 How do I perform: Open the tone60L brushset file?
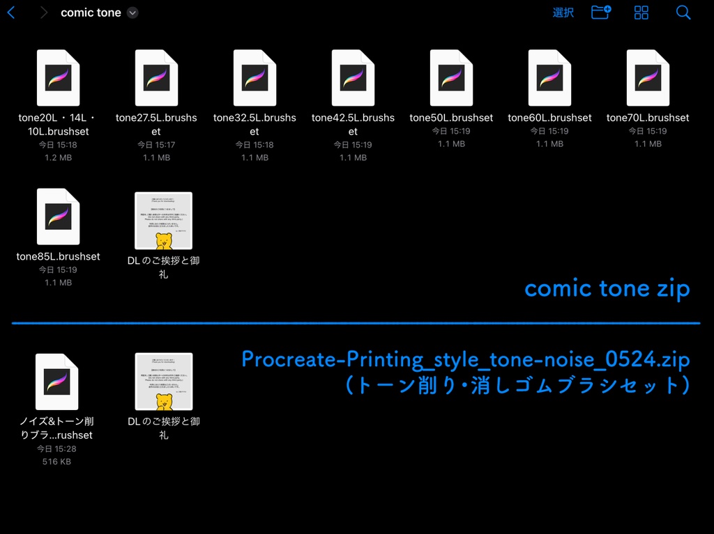(549, 77)
